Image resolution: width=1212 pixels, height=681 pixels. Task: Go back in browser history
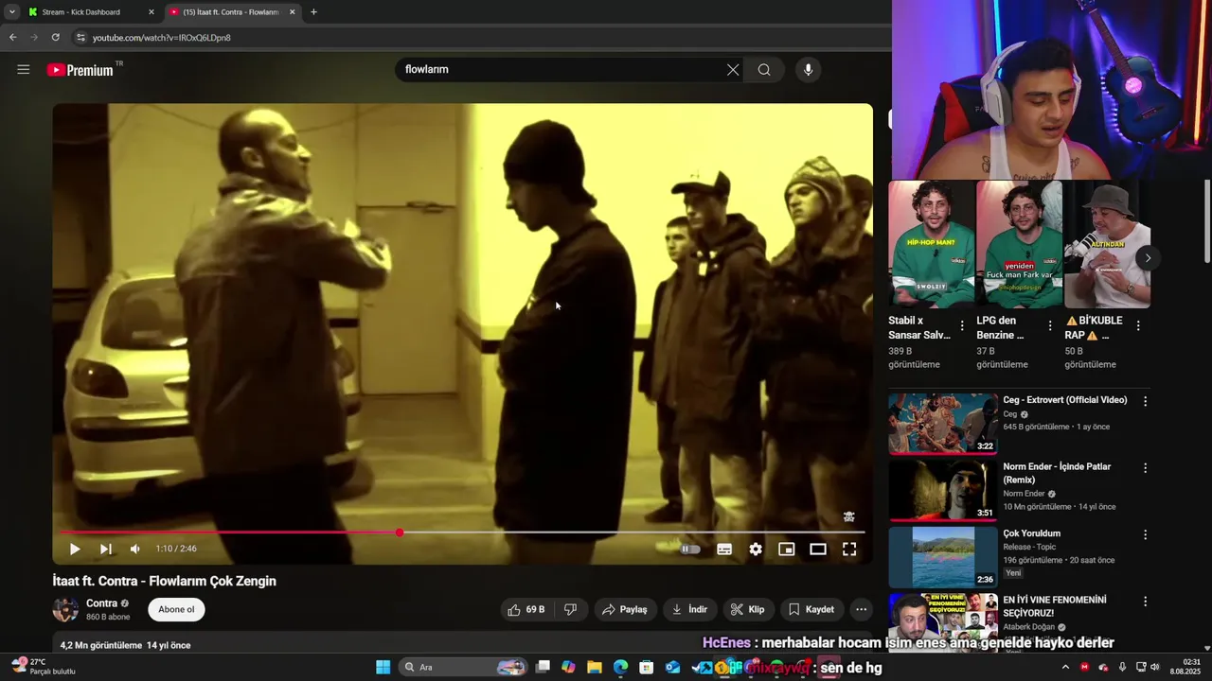click(12, 37)
